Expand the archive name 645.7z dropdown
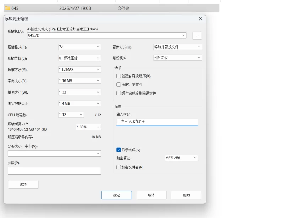The image size is (284, 218). (x=183, y=35)
